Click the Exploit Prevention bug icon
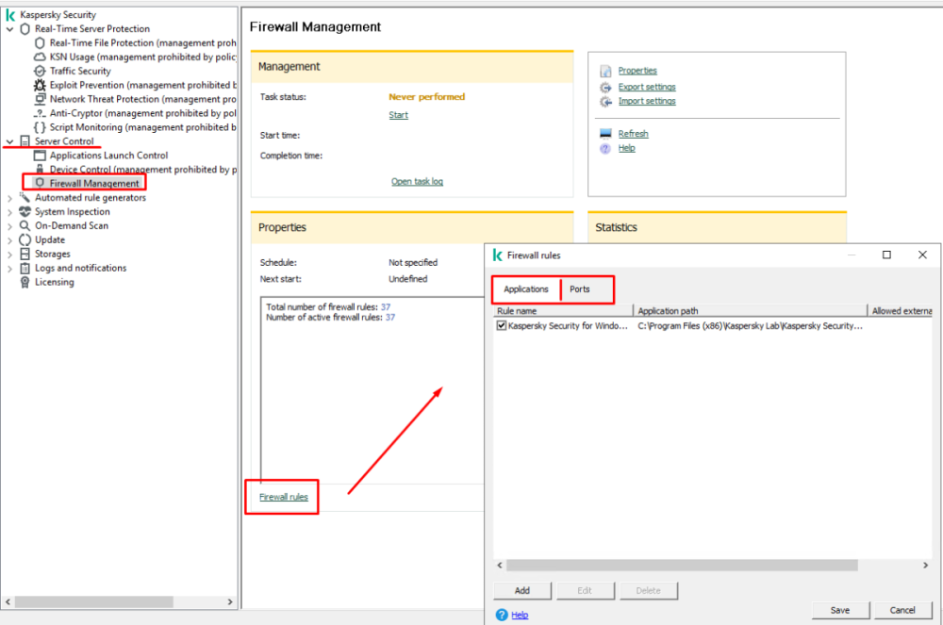This screenshot has height=625, width=943. coord(40,85)
